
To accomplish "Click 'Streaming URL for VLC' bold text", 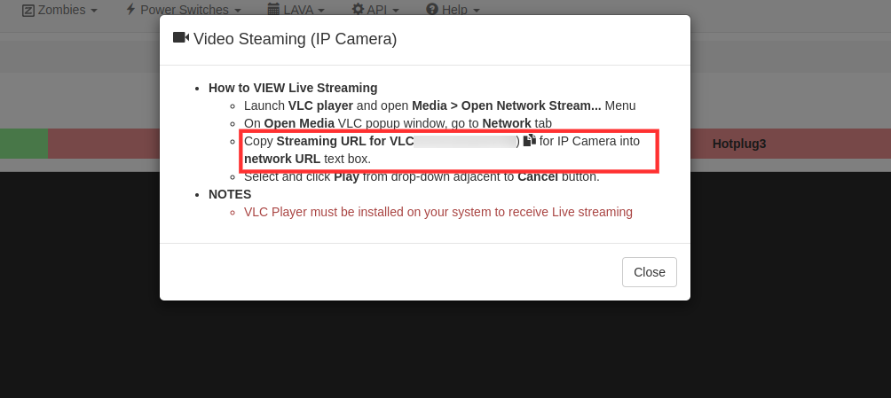I will 345,141.
